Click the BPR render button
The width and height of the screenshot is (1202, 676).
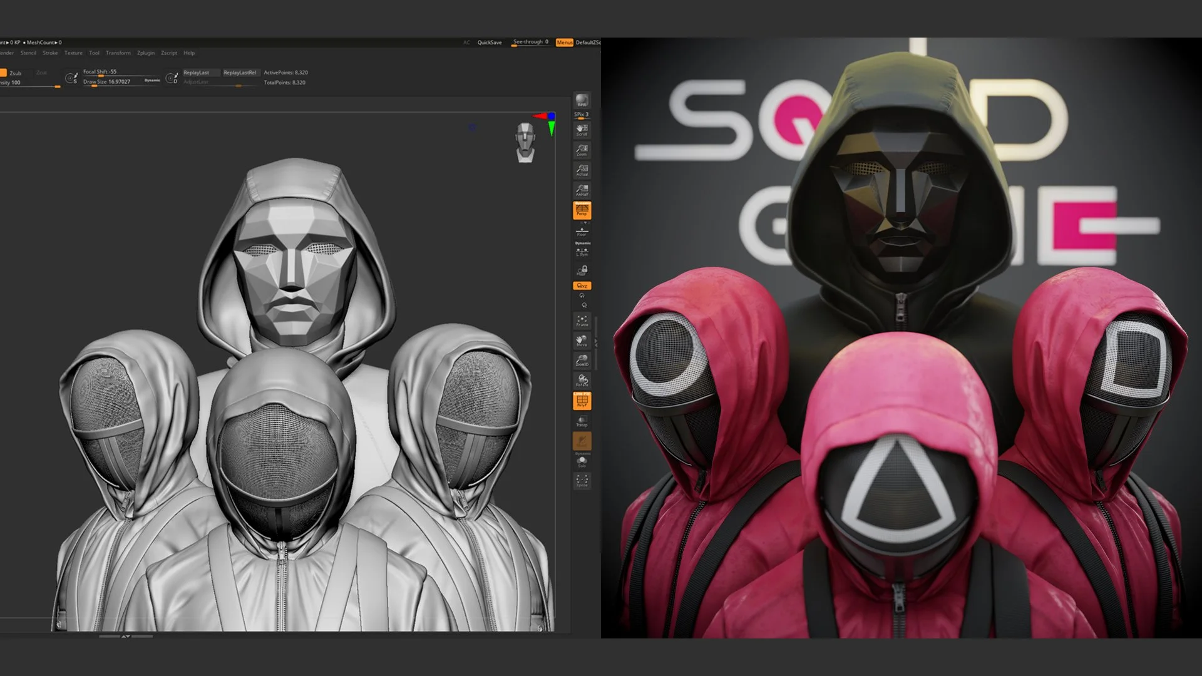pos(582,101)
